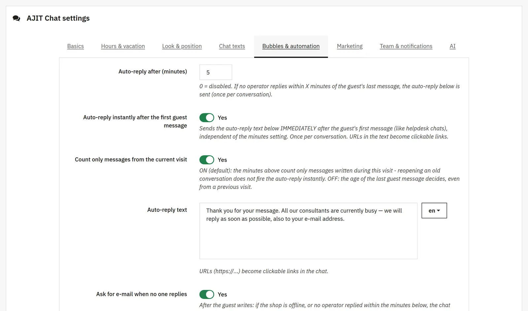The height and width of the screenshot is (311, 528).
Task: Click the Ask for e-mail when no one replies label
Action: (x=142, y=294)
